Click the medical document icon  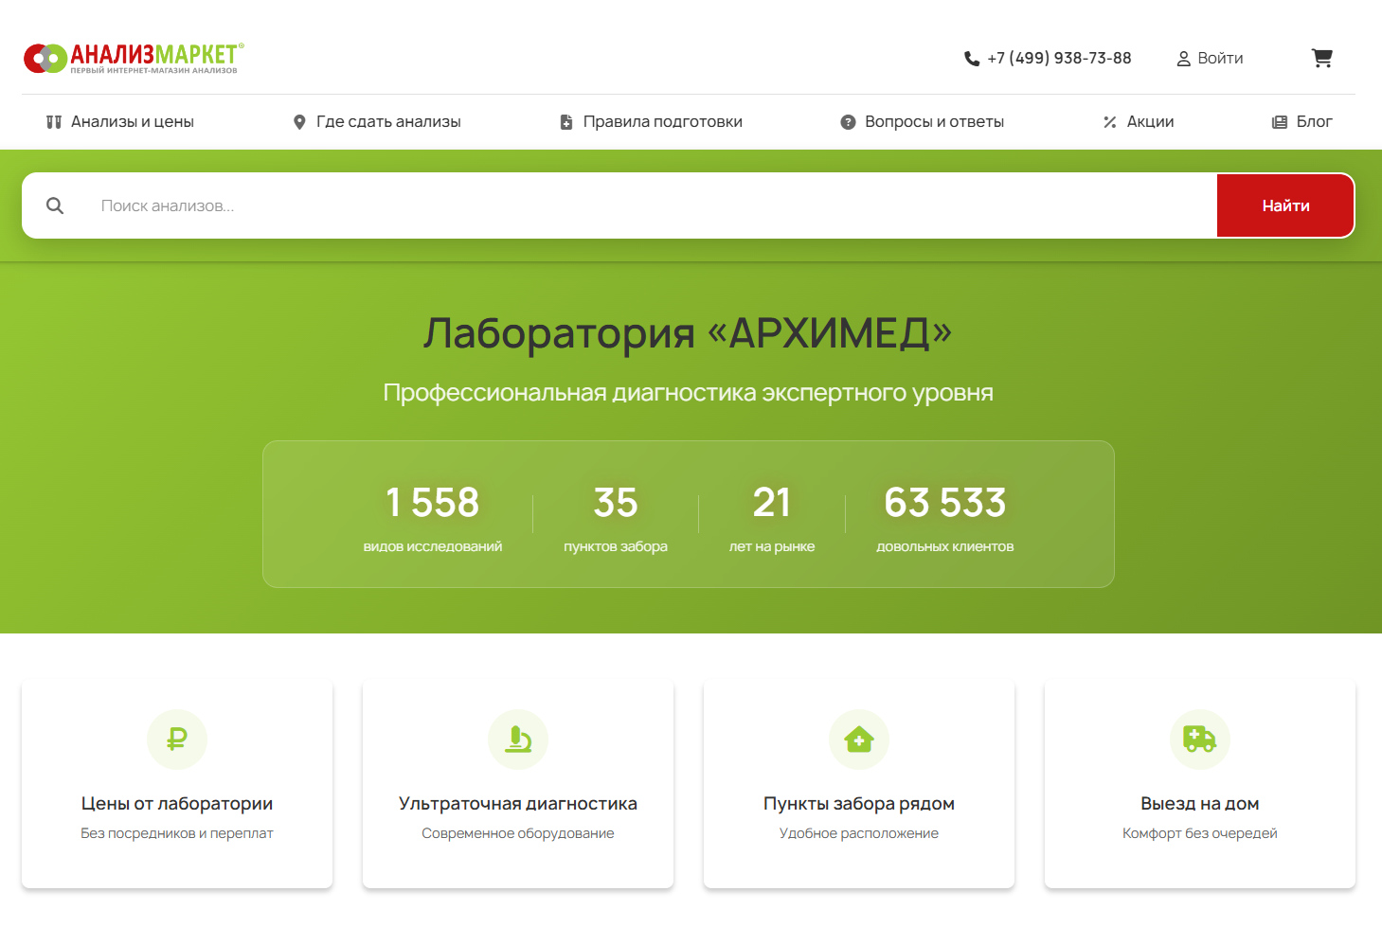point(566,122)
